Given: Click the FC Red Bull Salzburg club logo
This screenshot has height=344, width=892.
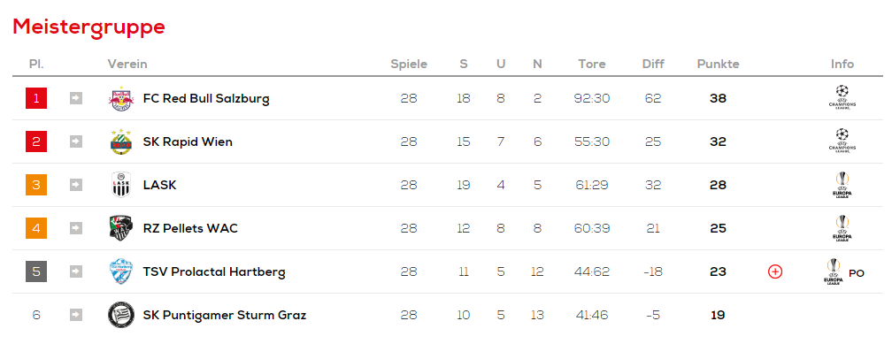Looking at the screenshot, I should click(x=120, y=98).
